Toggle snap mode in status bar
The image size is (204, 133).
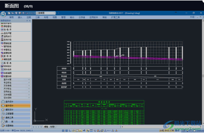coord(63,130)
